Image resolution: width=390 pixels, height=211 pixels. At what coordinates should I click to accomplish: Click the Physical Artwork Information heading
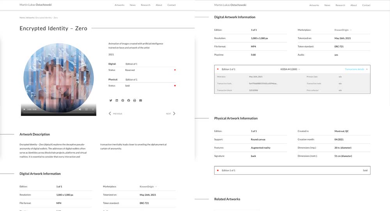[x=236, y=118]
